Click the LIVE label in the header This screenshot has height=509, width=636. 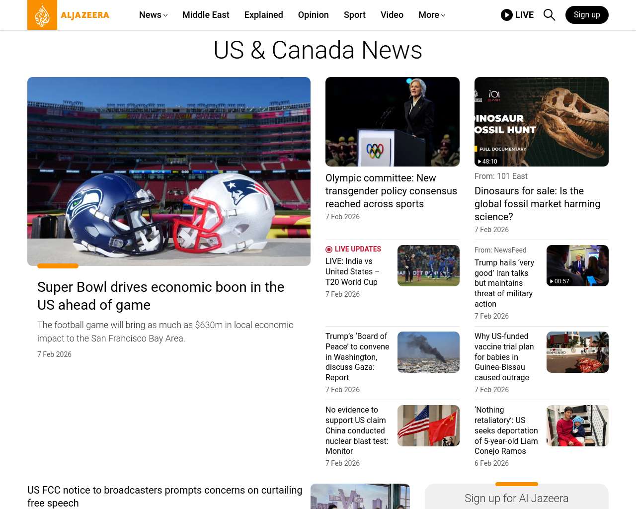[524, 15]
